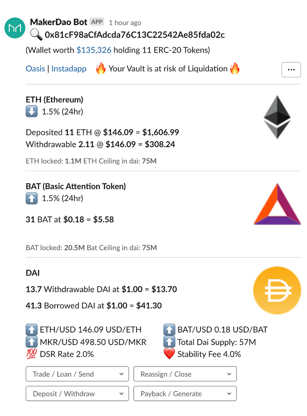Open the Trade / Loan / Send dropdown
The height and width of the screenshot is (416, 307).
tap(77, 374)
